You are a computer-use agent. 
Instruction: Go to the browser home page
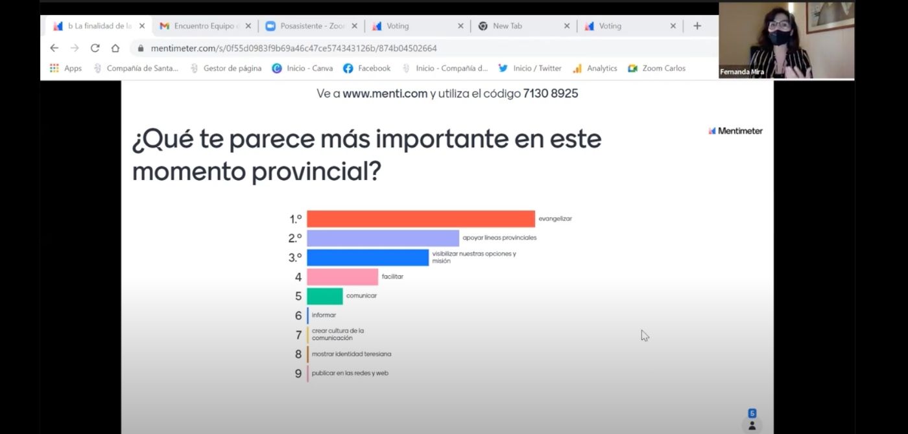(115, 48)
